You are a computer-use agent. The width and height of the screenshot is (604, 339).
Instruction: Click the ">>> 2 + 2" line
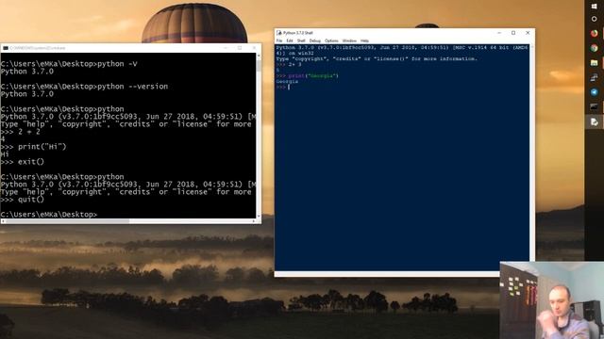point(21,132)
